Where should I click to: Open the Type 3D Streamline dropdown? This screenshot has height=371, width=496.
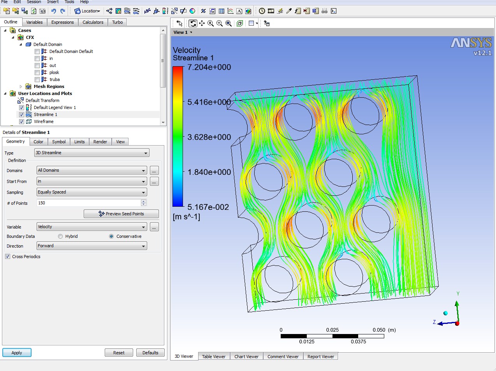(92, 153)
